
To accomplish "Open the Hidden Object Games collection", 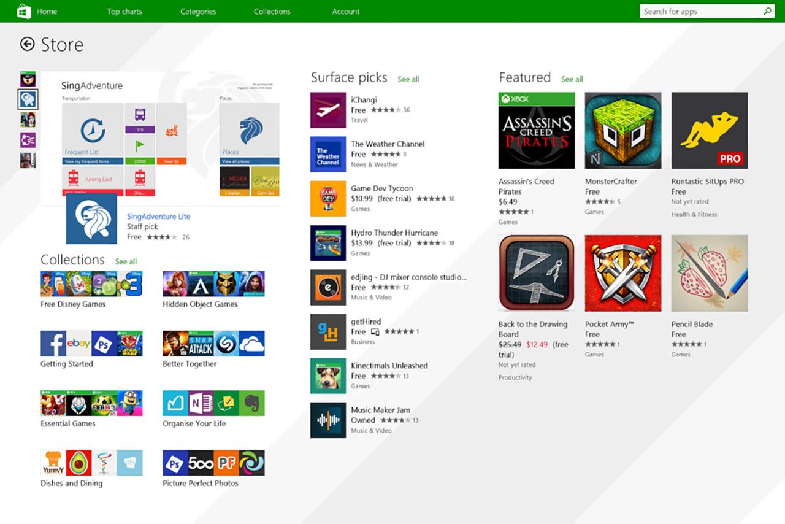I will 213,290.
